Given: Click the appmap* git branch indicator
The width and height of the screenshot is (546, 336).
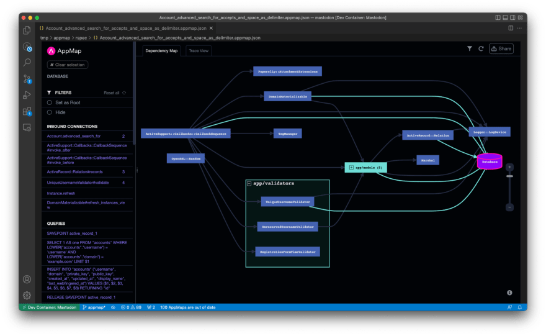Looking at the screenshot, I should coord(94,307).
